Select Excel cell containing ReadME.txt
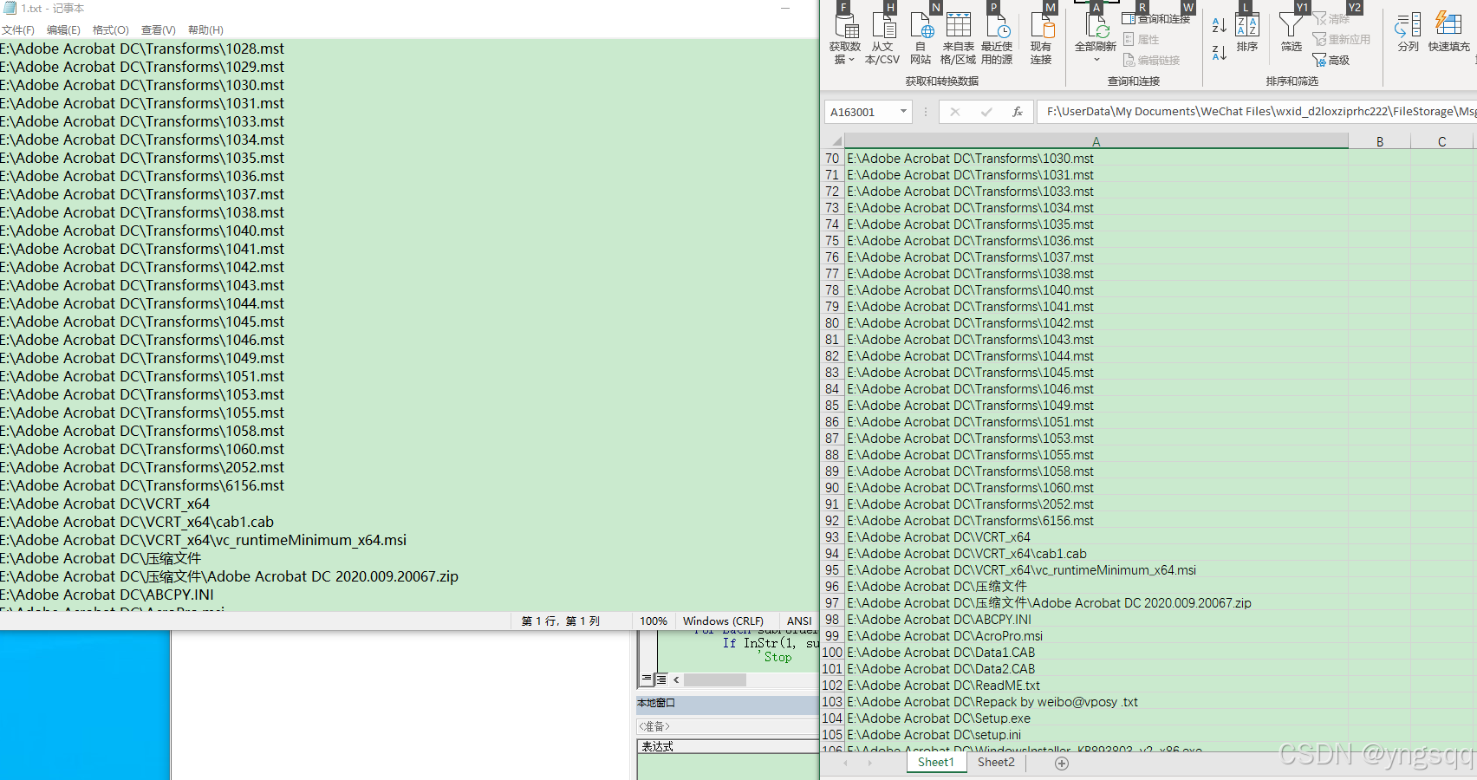 [1096, 686]
